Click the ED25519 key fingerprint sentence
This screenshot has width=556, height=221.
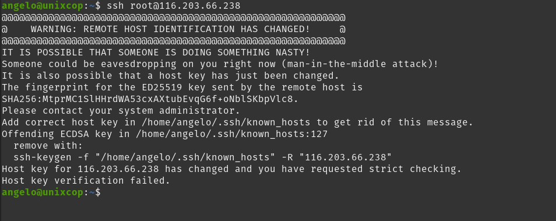(182, 87)
